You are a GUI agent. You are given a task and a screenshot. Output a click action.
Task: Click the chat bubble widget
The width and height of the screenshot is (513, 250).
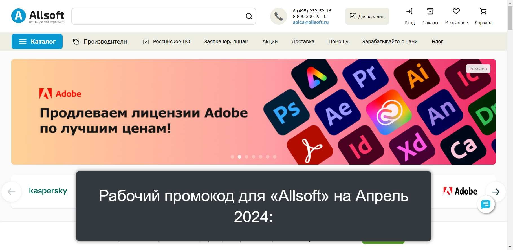coord(486,204)
